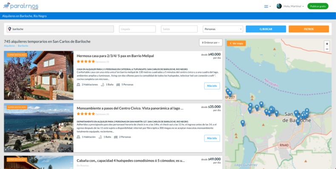The width and height of the screenshot is (336, 169).
Task: Expand the Hola, Martina! account menu
Action: [x=293, y=6]
